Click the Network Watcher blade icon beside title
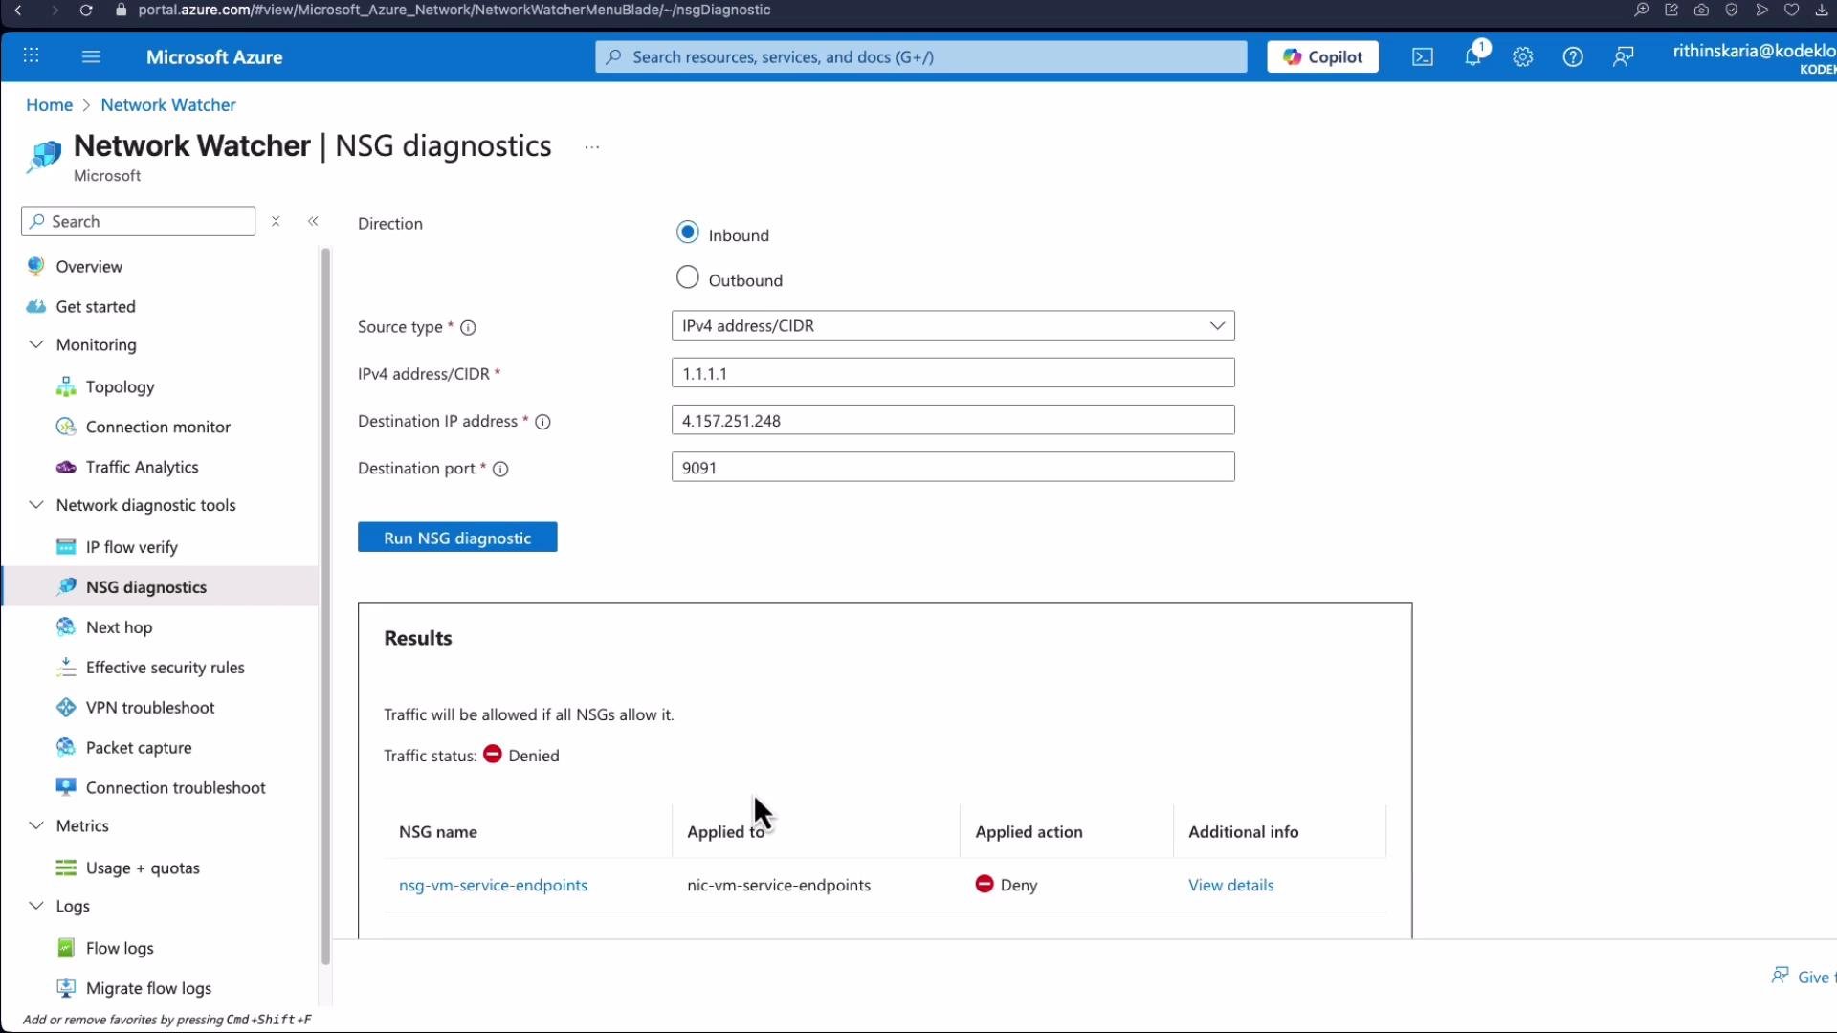 point(44,156)
